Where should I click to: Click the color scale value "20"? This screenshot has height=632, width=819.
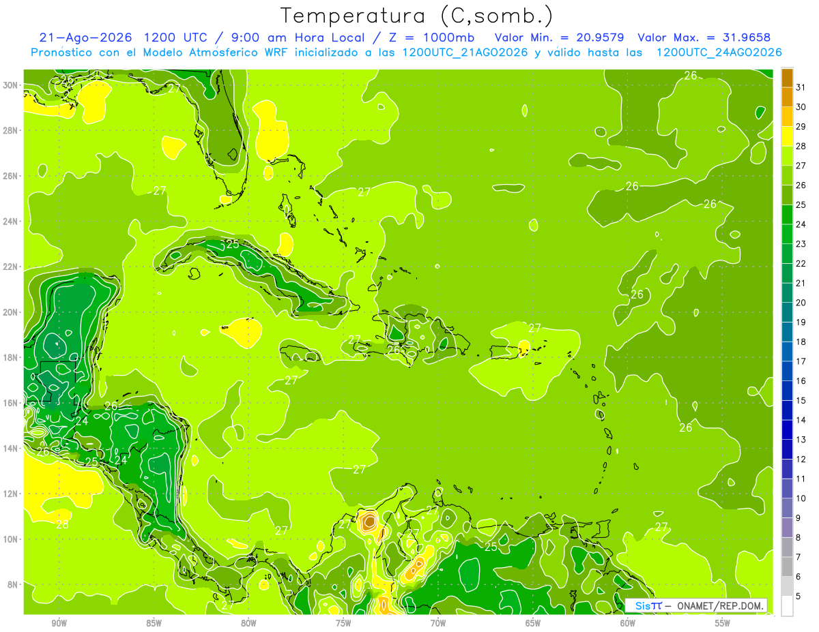[x=801, y=303]
